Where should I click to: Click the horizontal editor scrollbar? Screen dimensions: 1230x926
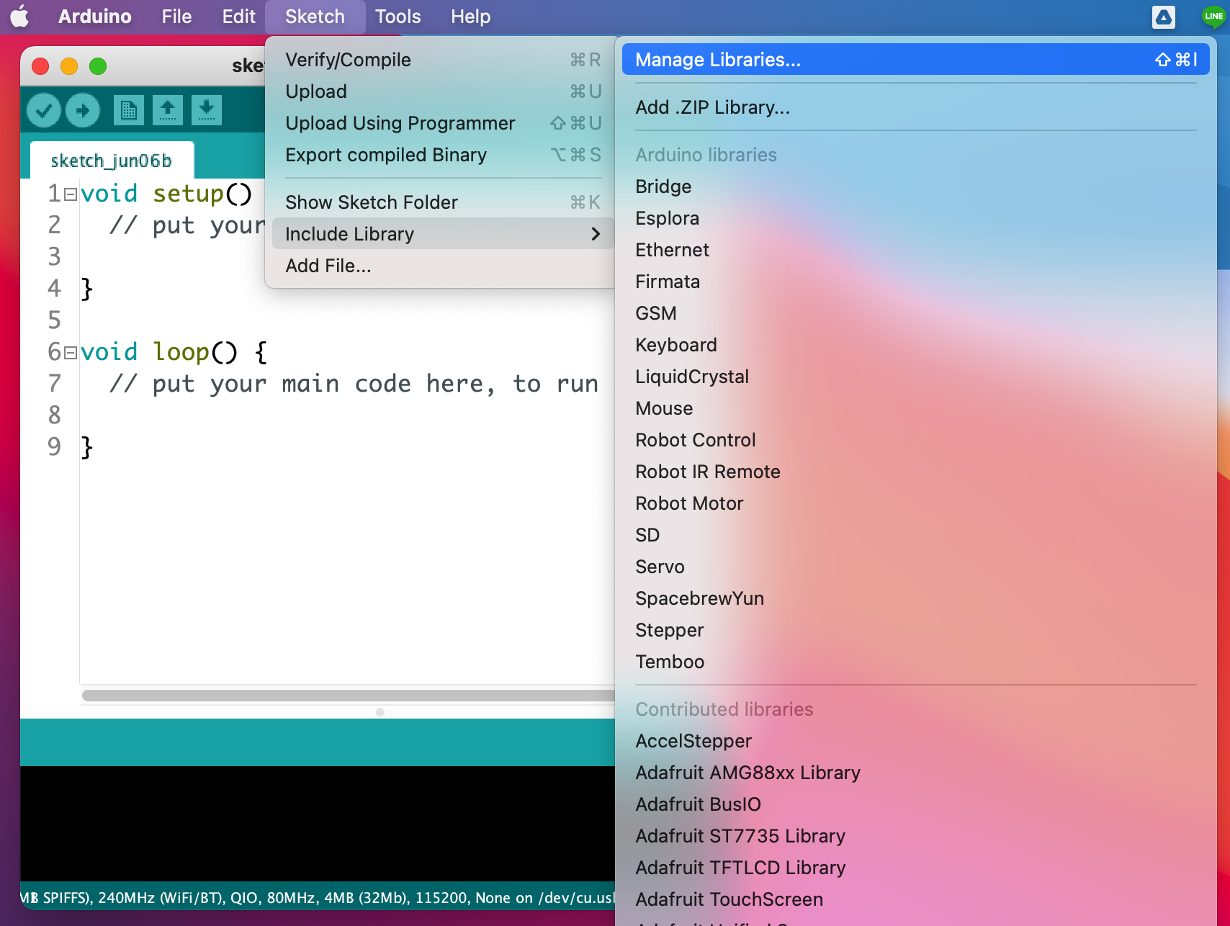click(349, 696)
